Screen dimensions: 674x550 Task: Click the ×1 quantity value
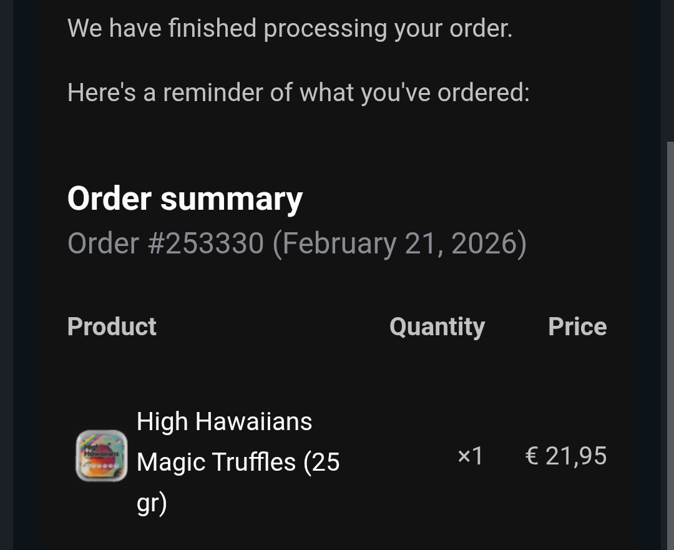pyautogui.click(x=471, y=456)
